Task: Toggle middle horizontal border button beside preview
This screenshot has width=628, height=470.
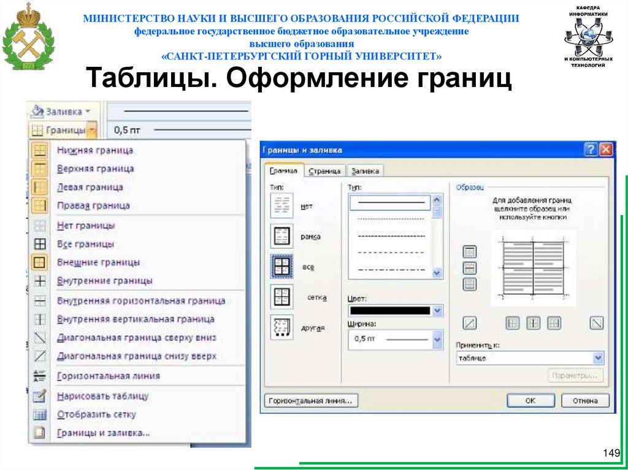Action: (x=469, y=268)
